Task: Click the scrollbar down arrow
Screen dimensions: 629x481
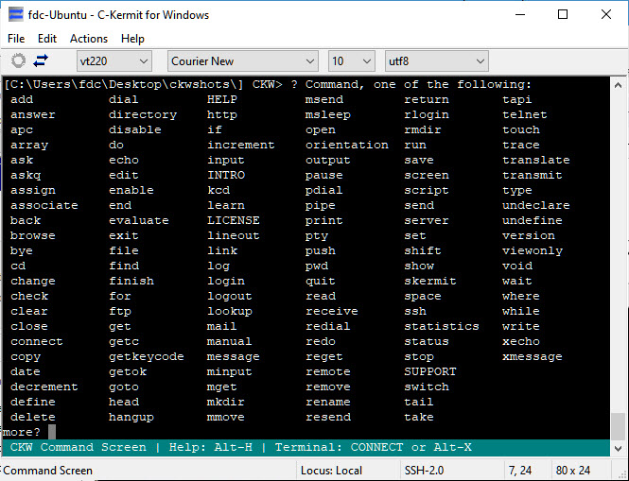Action: (619, 449)
